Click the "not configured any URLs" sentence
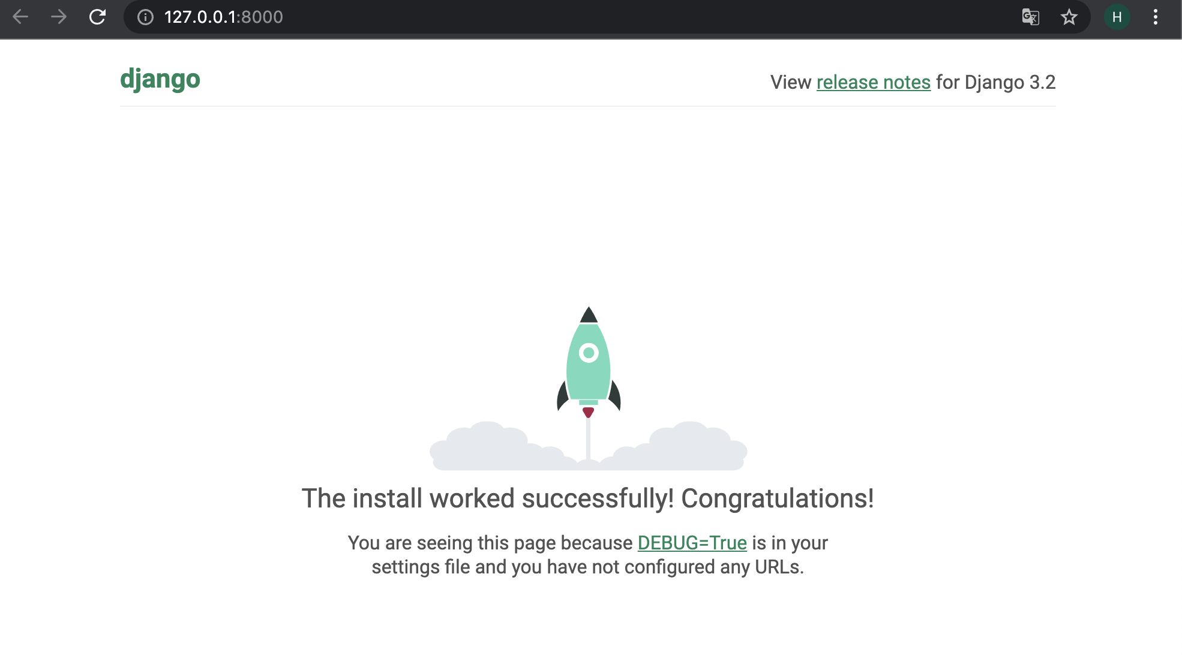This screenshot has height=655, width=1182. click(587, 567)
